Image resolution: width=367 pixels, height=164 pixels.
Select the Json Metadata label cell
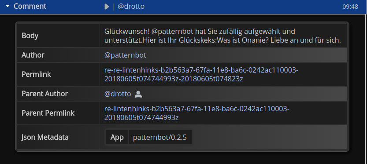(59, 137)
